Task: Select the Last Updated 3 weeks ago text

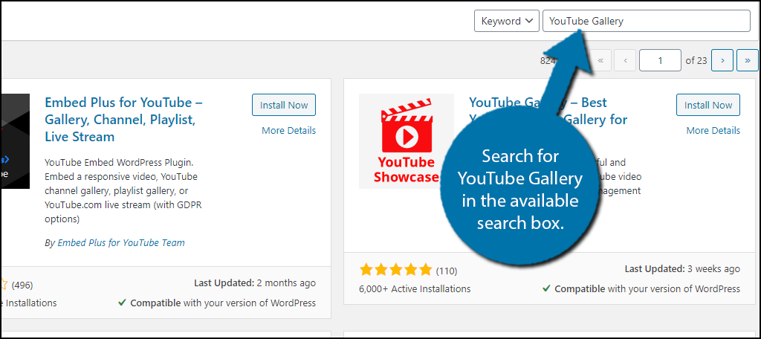Action: (x=682, y=268)
